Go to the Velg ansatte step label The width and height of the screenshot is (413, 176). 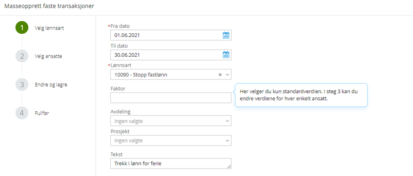click(48, 56)
